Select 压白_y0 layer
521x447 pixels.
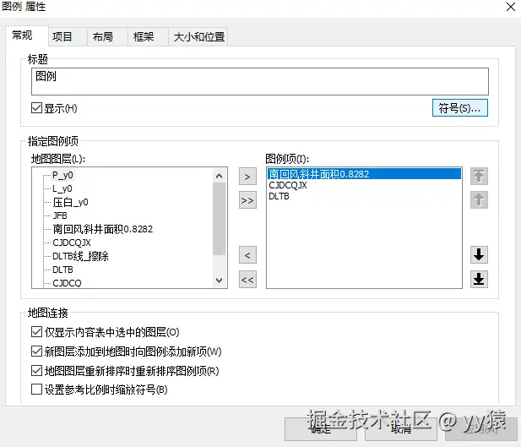click(x=70, y=202)
